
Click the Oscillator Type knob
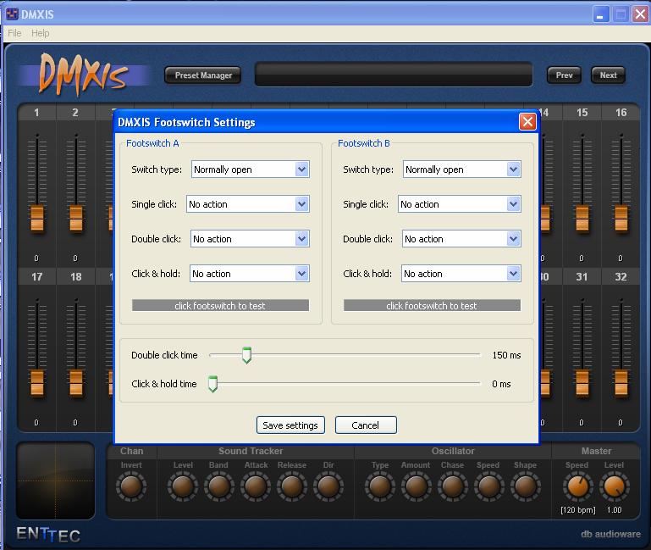tap(379, 486)
